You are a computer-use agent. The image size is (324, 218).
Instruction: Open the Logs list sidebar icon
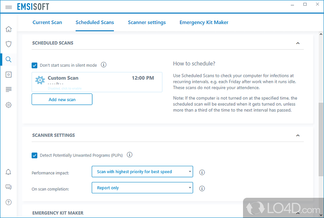[x=9, y=89]
